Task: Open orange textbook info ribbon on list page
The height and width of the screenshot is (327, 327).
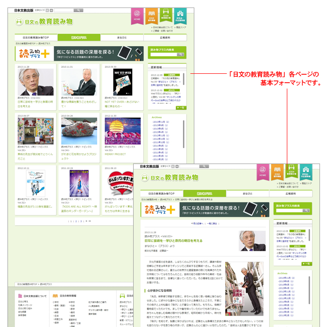Action: tap(151, 16)
